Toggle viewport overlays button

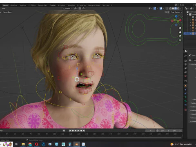[161, 9]
